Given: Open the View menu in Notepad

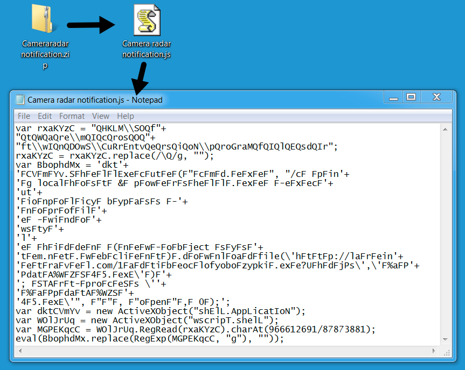Looking at the screenshot, I should click(101, 116).
